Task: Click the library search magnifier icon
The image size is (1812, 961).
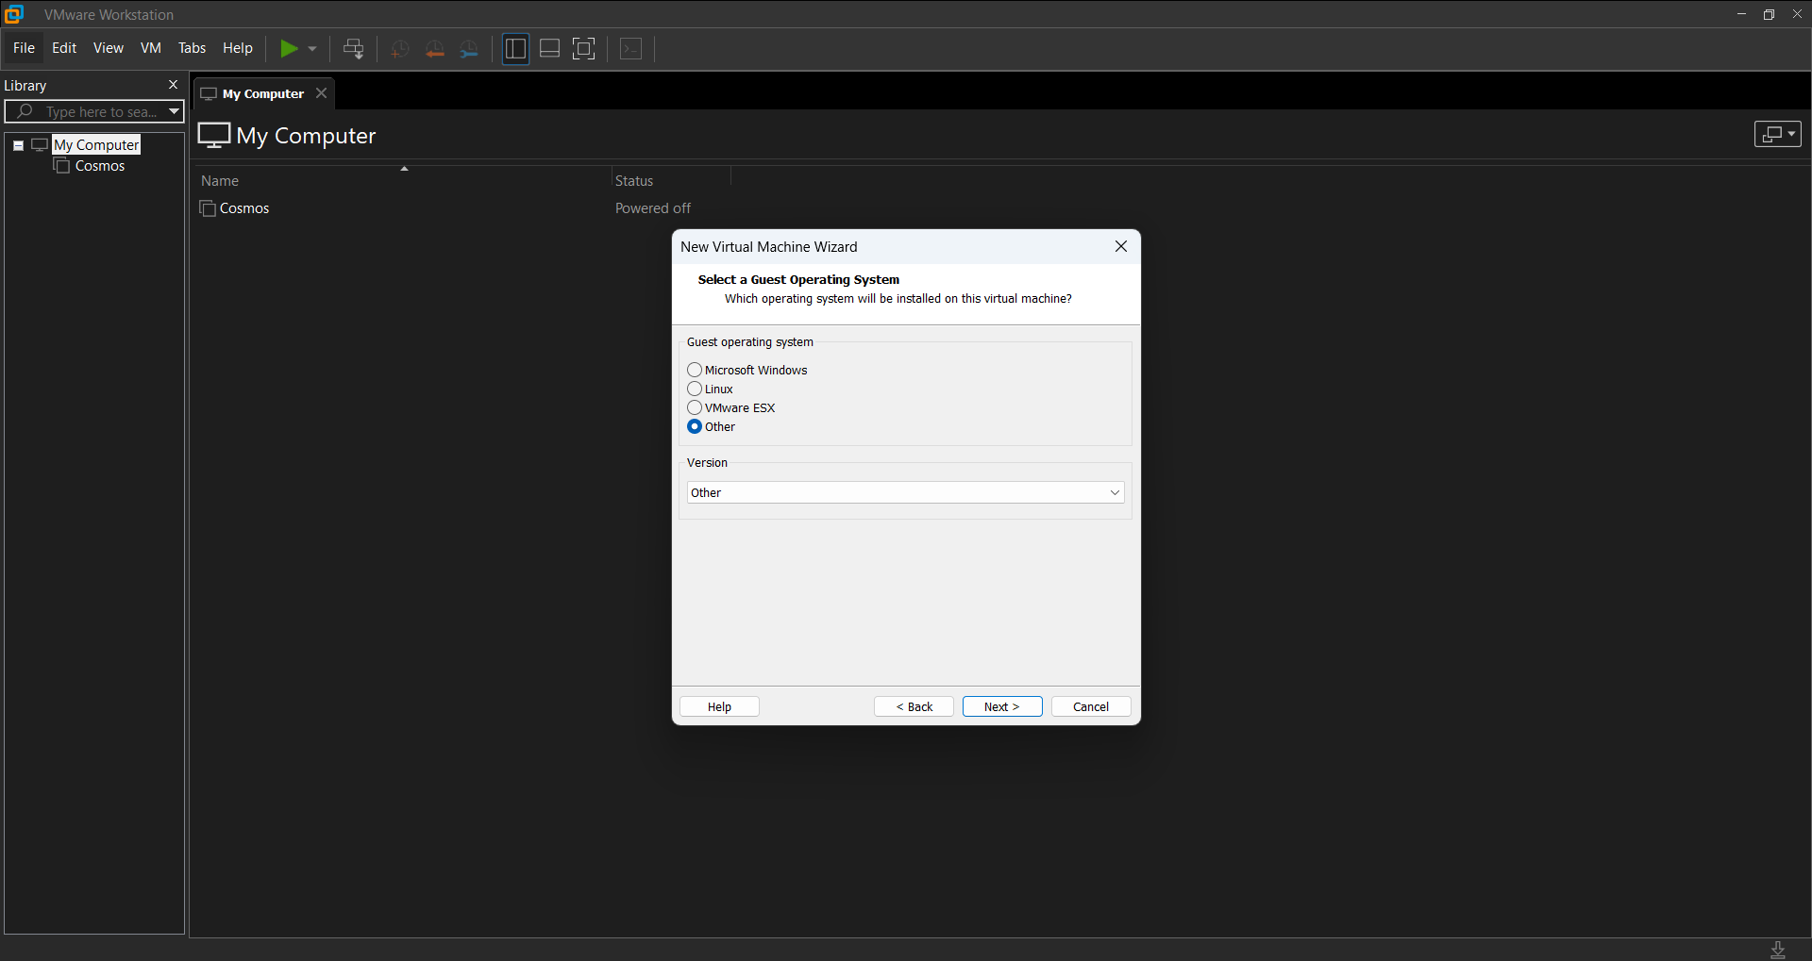Action: [x=25, y=111]
